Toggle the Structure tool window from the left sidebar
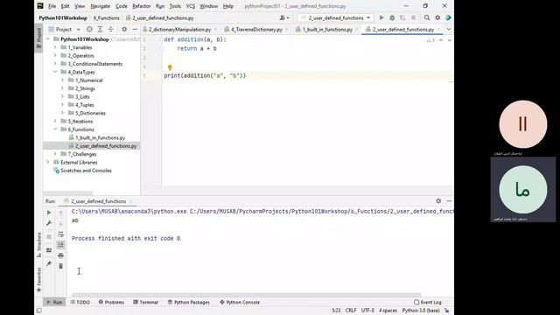The image size is (560, 315). pos(38,245)
